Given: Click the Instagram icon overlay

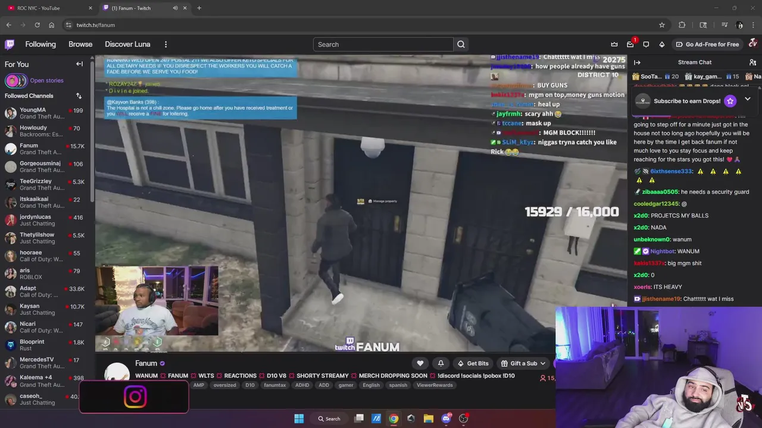Looking at the screenshot, I should click(x=135, y=397).
